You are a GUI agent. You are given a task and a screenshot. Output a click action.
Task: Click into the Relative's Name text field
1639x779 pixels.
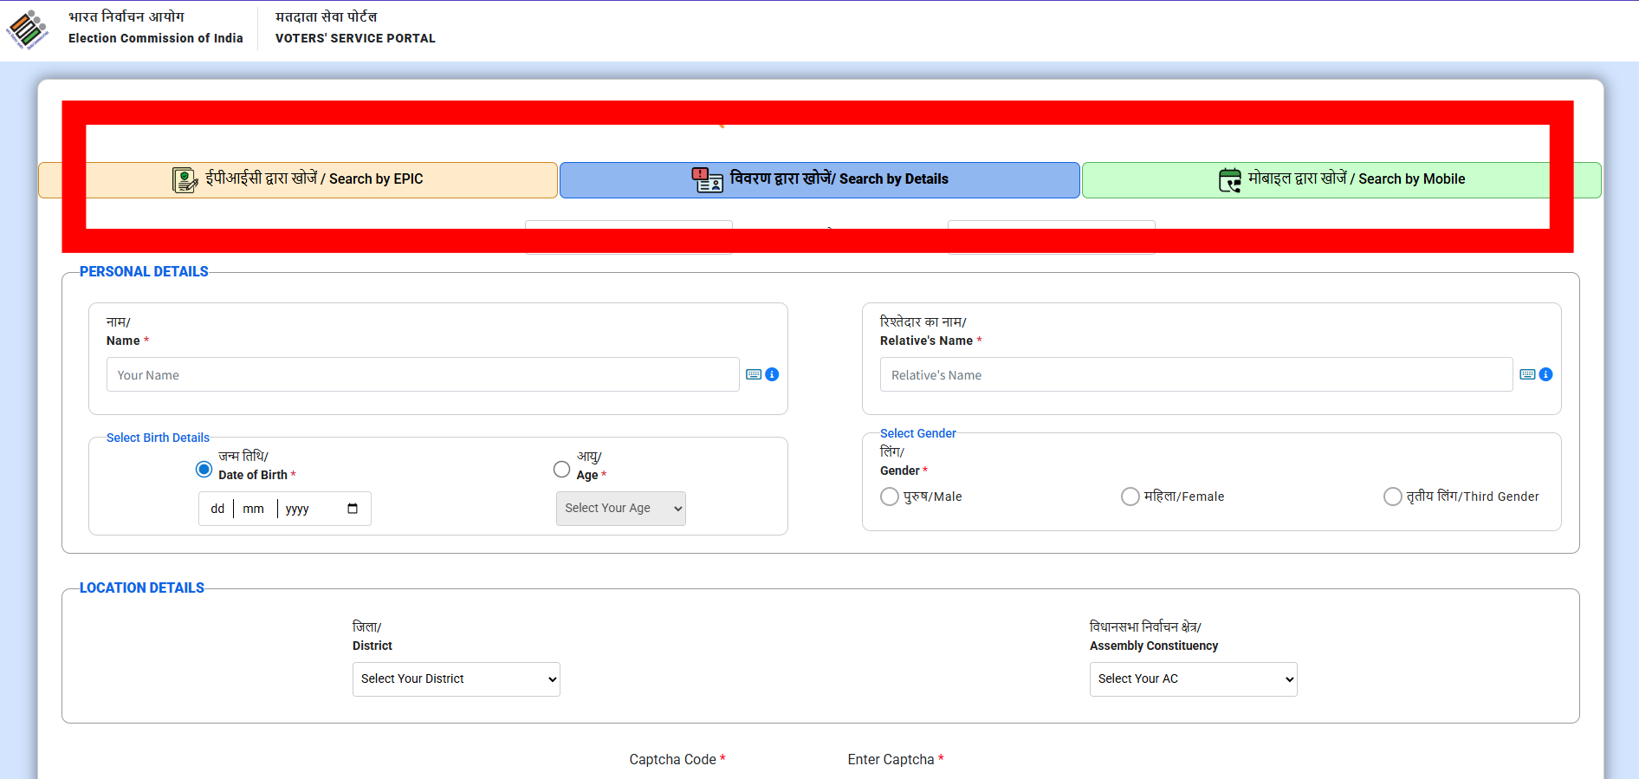coord(1195,375)
